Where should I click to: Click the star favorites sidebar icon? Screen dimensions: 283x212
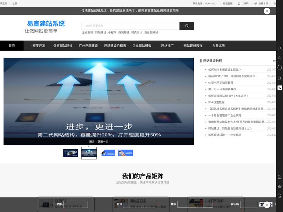pos(279,58)
